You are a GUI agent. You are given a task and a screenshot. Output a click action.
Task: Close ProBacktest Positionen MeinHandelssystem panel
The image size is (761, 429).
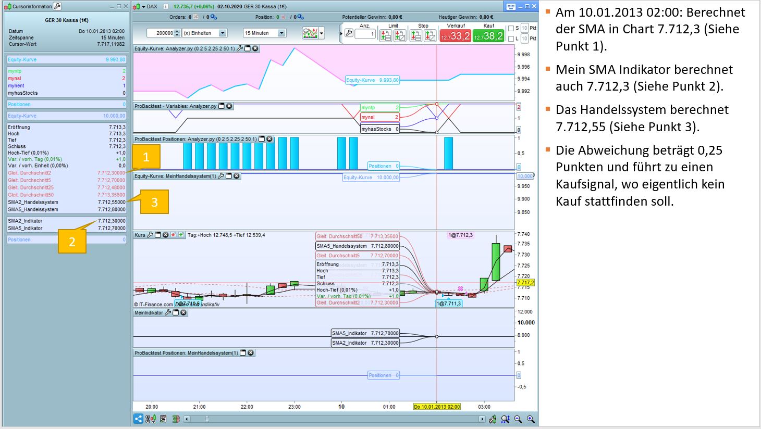(x=251, y=353)
